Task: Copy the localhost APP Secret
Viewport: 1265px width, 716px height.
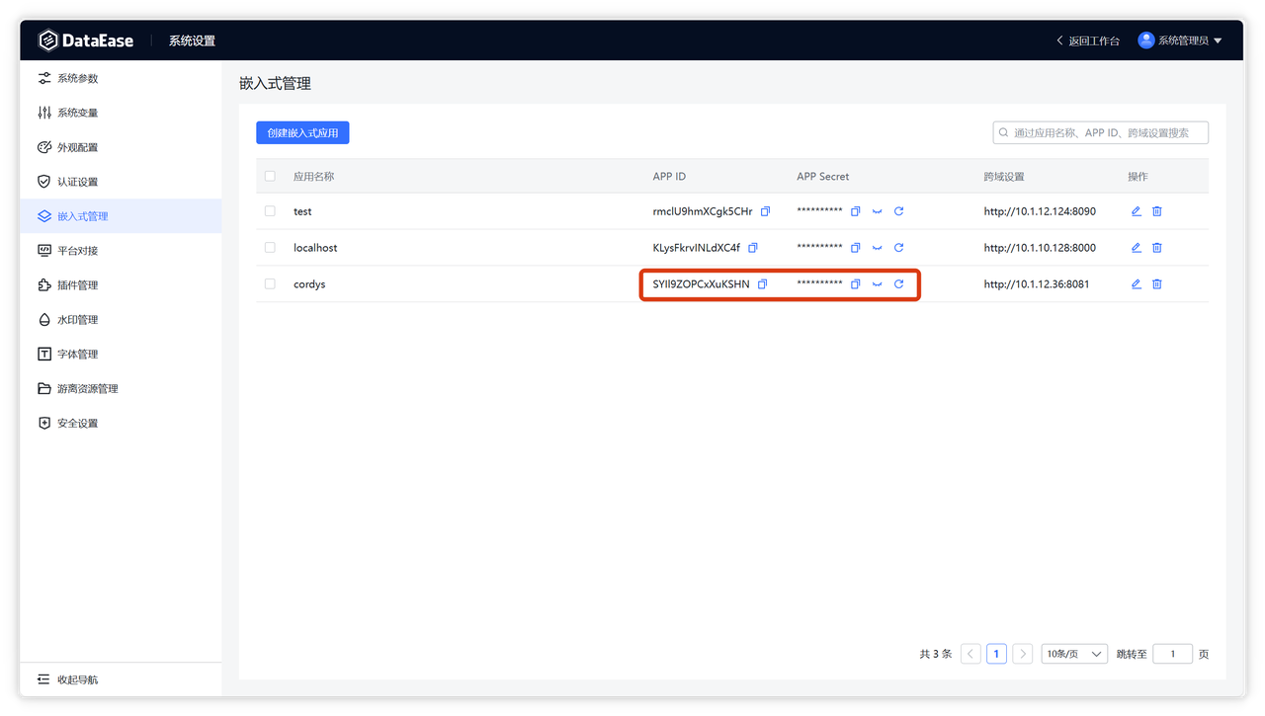Action: click(855, 248)
